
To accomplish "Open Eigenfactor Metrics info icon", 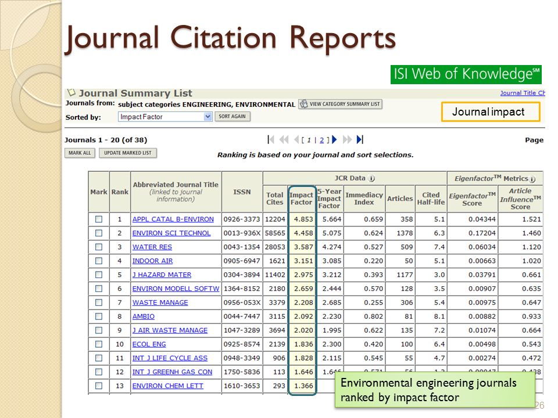I will (x=532, y=179).
